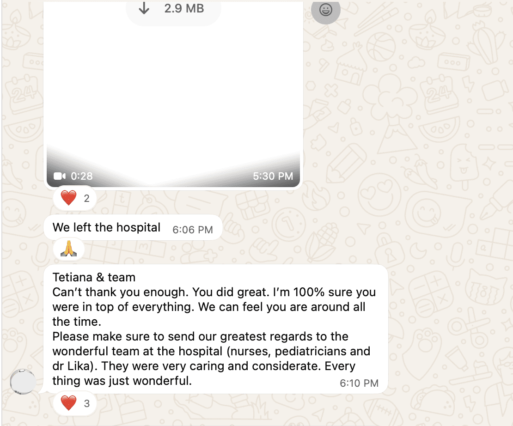Click the '2.9 MB' file size label
Screen dimensions: 513x426
coord(184,8)
